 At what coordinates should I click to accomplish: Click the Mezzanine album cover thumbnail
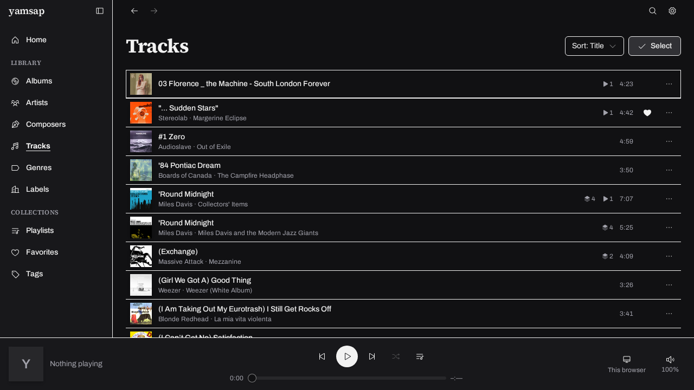[x=141, y=256]
